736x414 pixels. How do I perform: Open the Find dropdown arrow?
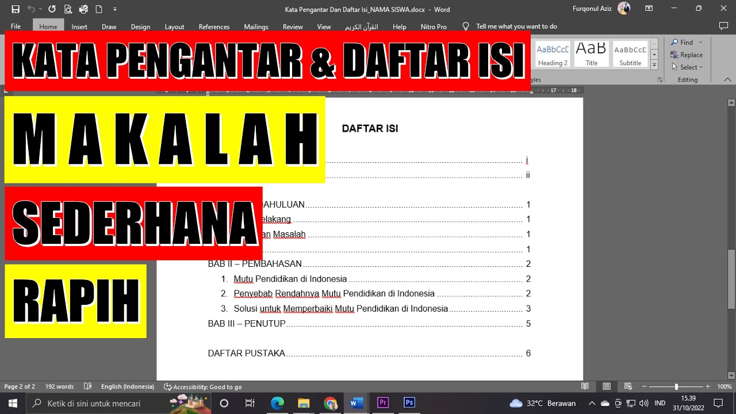coord(700,42)
